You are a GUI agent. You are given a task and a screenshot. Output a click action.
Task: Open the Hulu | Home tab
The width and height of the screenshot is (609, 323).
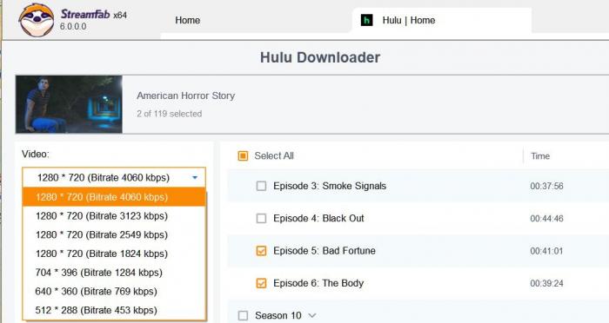pyautogui.click(x=442, y=21)
